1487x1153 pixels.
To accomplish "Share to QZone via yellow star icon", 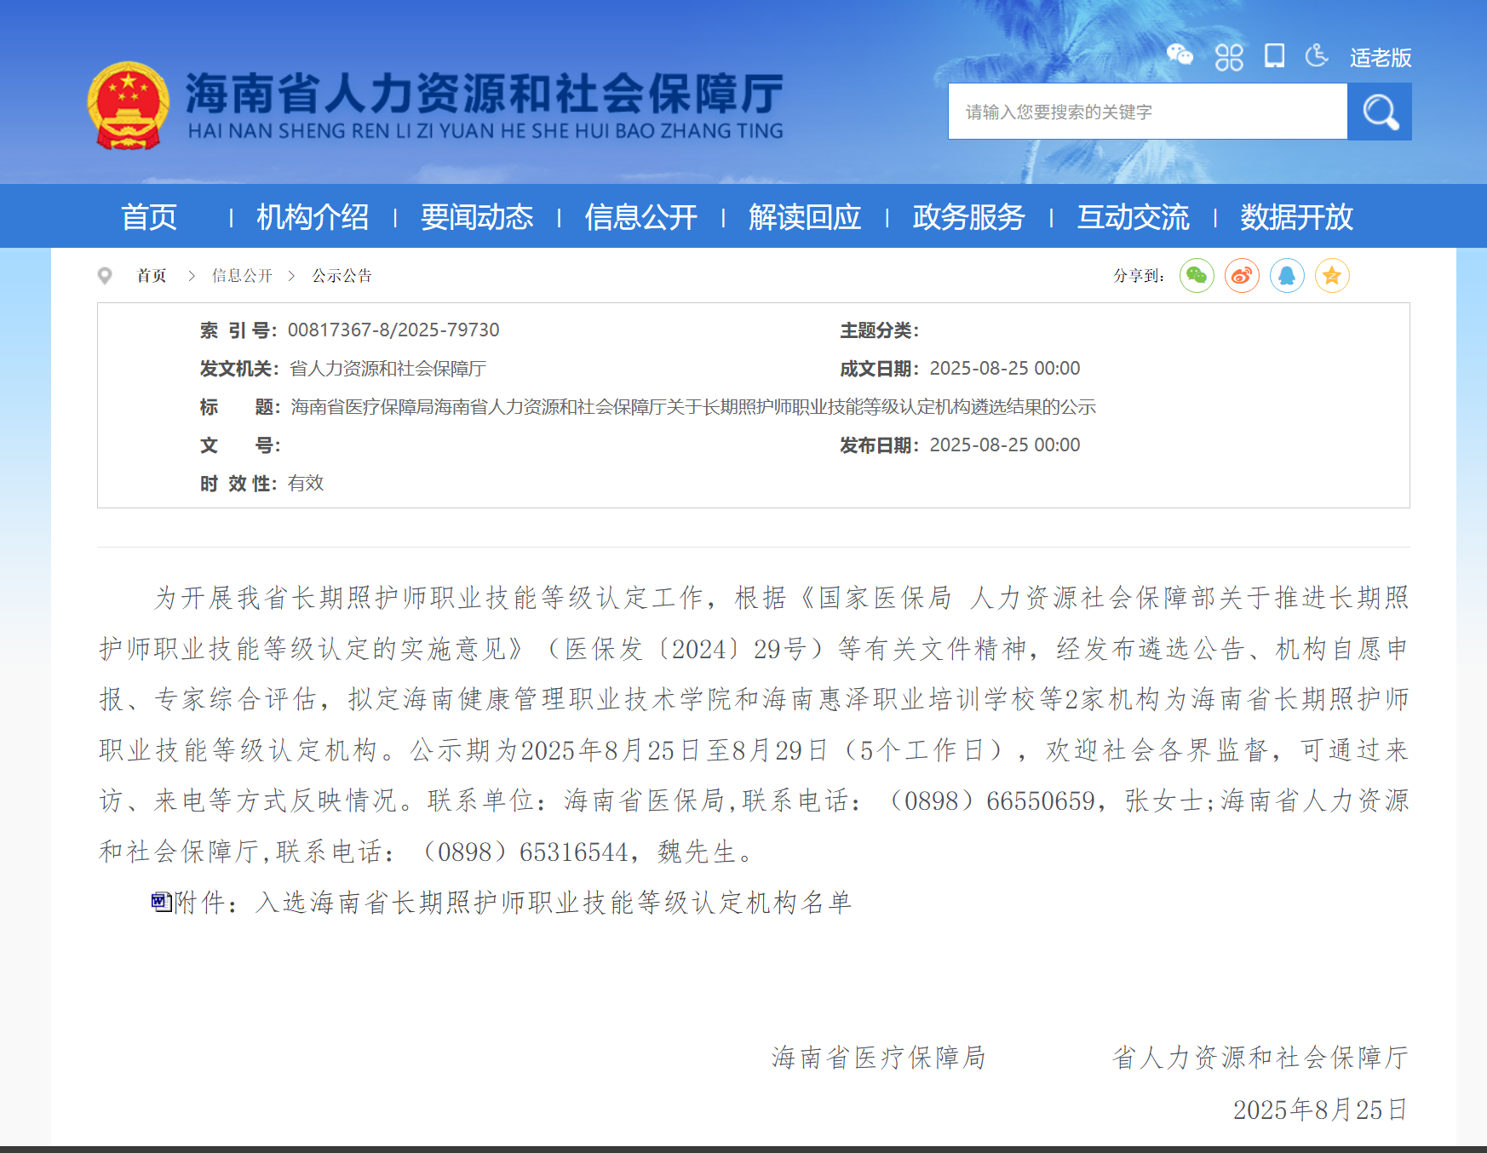I will pos(1332,276).
